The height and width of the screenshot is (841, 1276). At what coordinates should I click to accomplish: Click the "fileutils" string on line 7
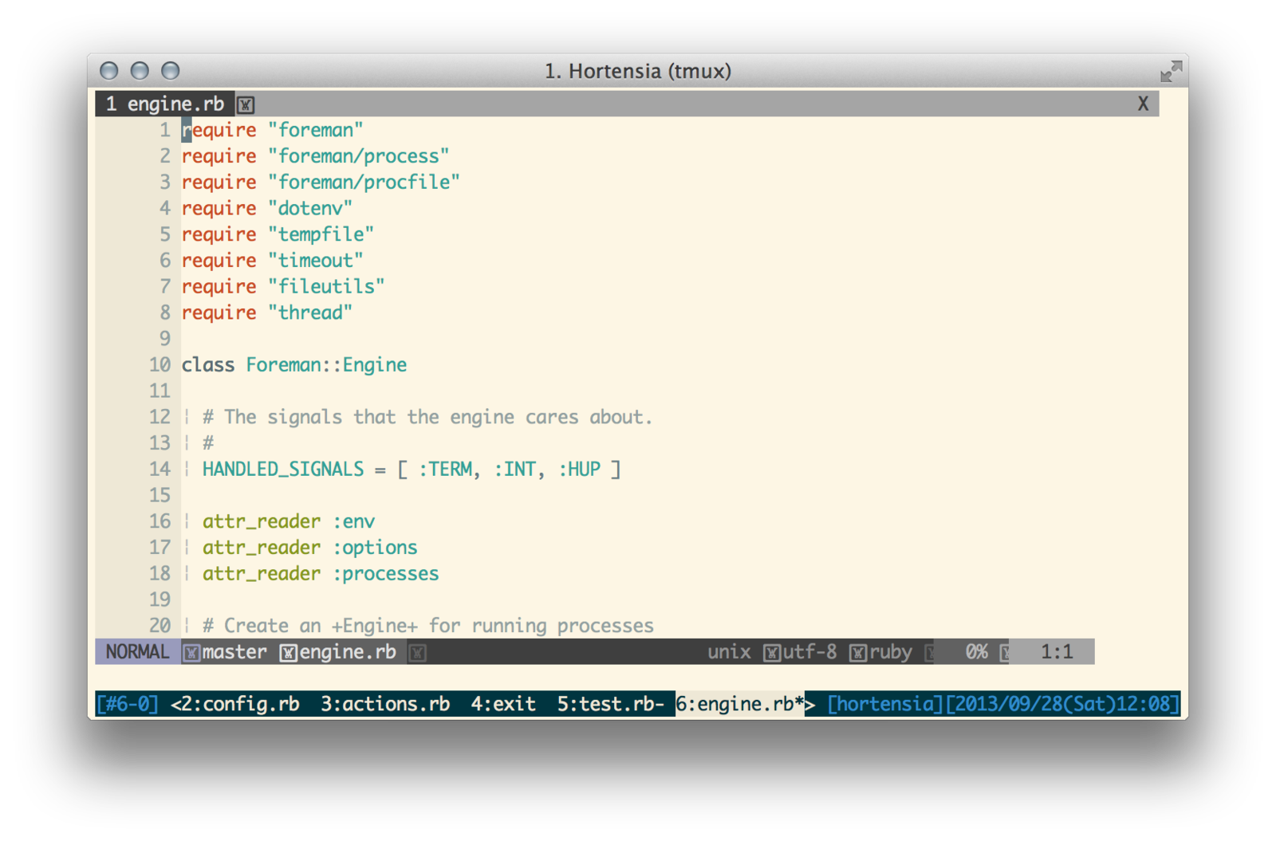pyautogui.click(x=326, y=287)
